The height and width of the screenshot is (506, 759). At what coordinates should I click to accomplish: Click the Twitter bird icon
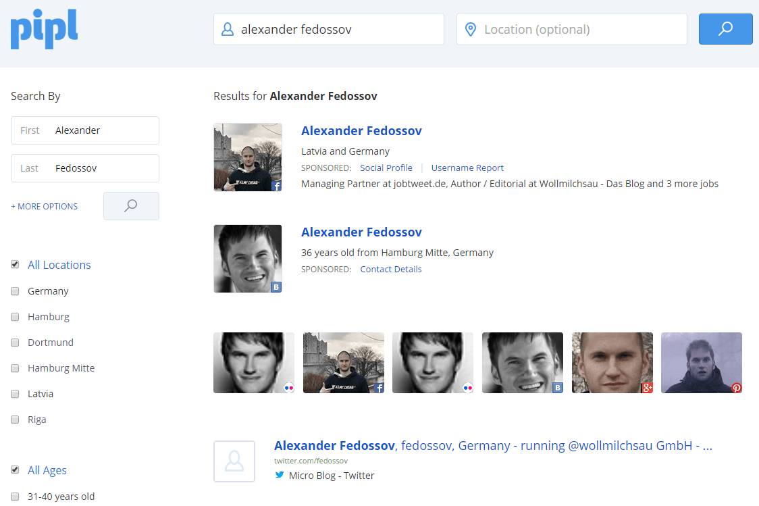(x=280, y=474)
